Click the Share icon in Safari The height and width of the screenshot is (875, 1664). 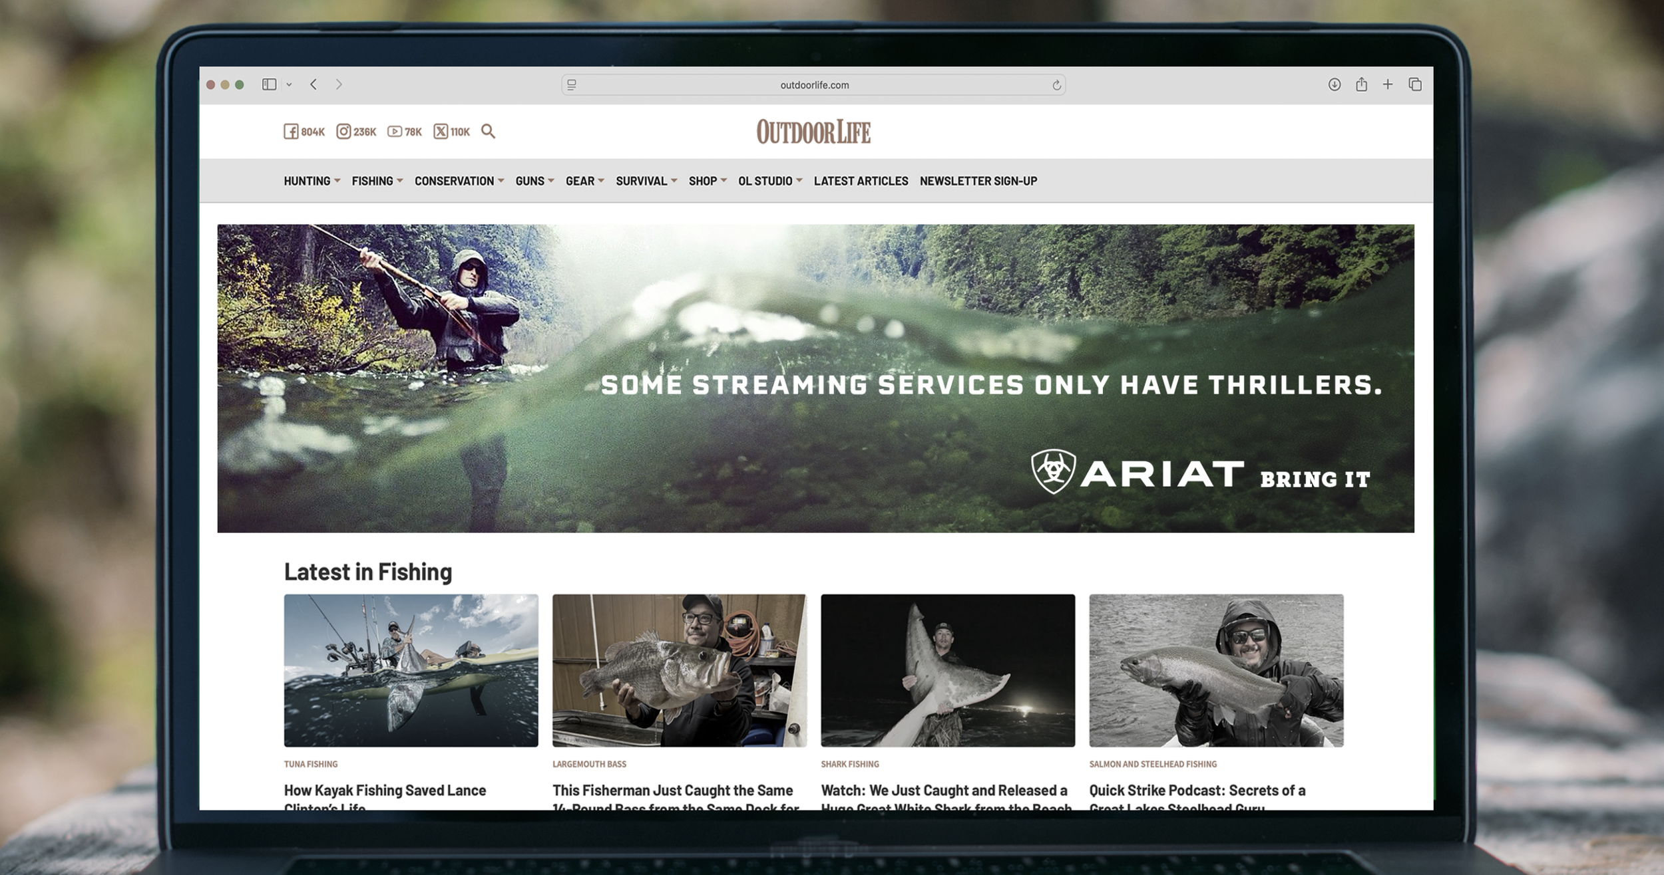tap(1361, 84)
